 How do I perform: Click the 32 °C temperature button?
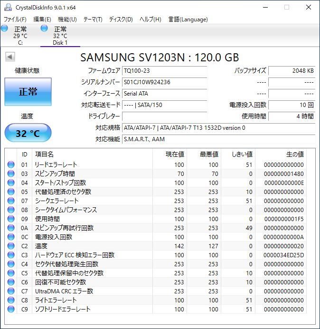28,133
